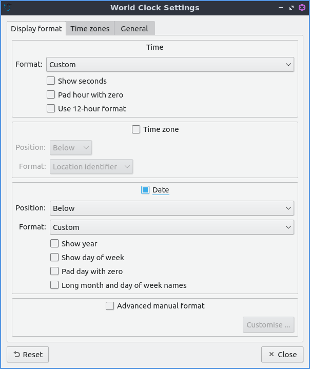Close the window with the title bar X
This screenshot has width=310, height=369.
(x=302, y=8)
